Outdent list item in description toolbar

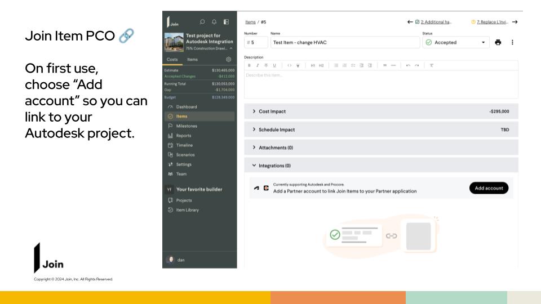tap(361, 65)
